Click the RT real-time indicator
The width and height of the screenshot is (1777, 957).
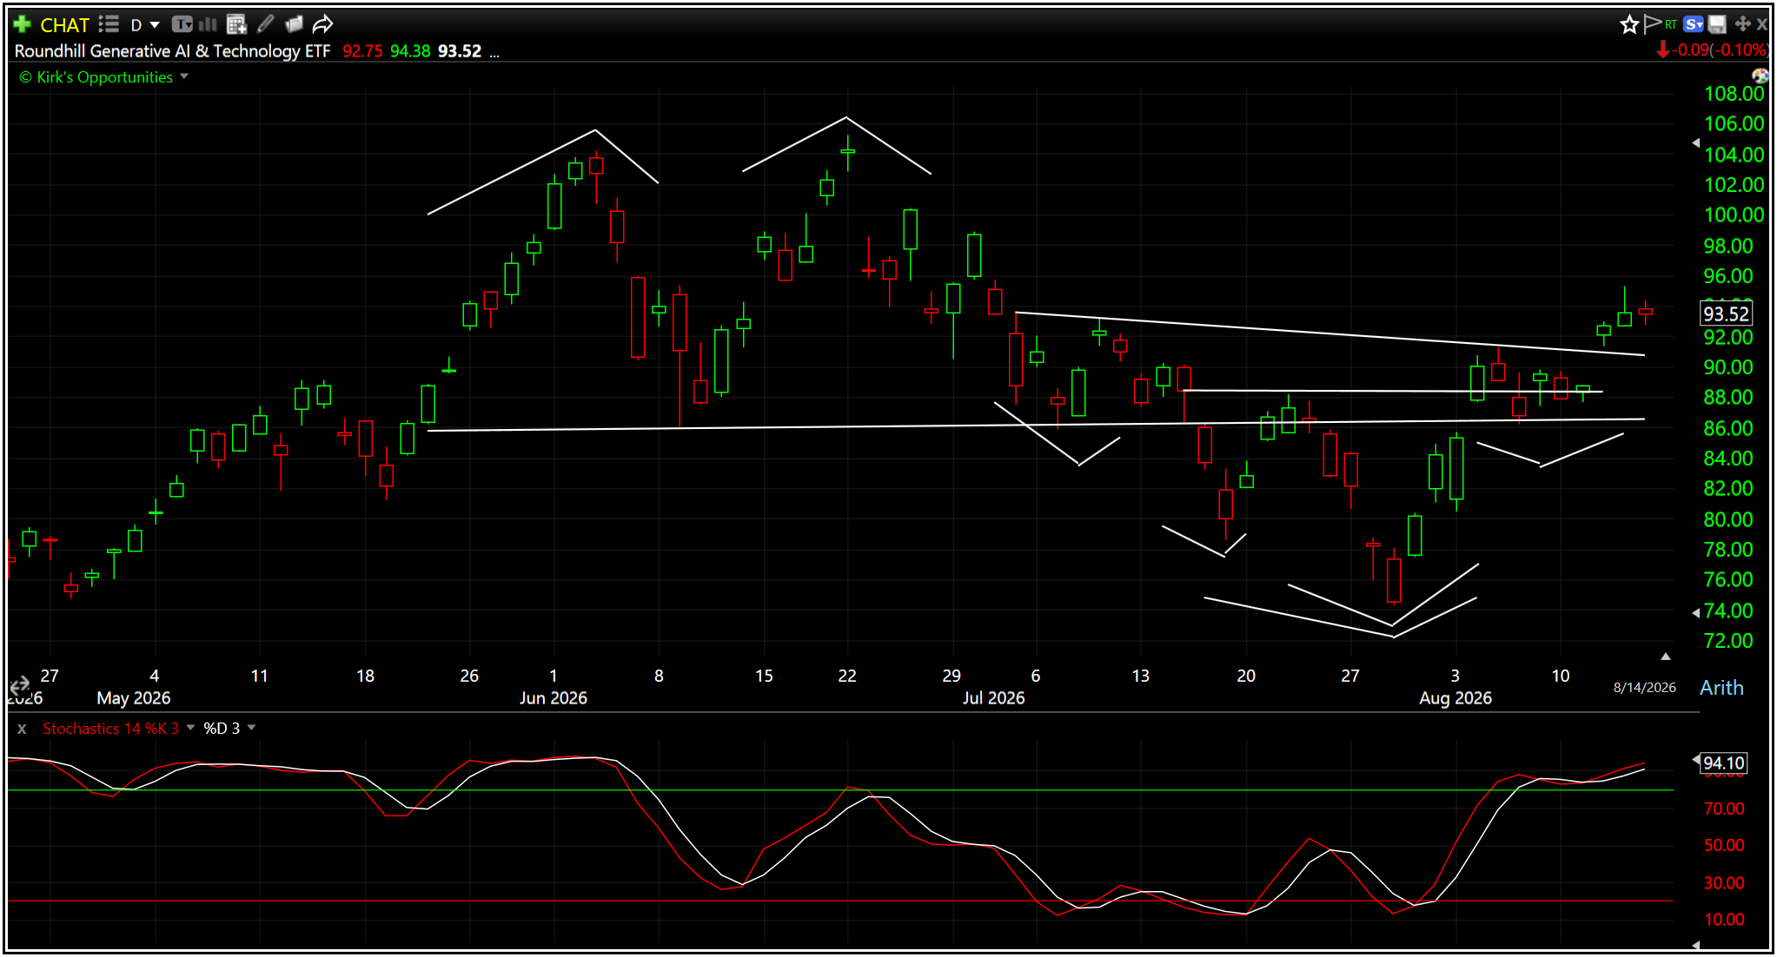(1671, 24)
